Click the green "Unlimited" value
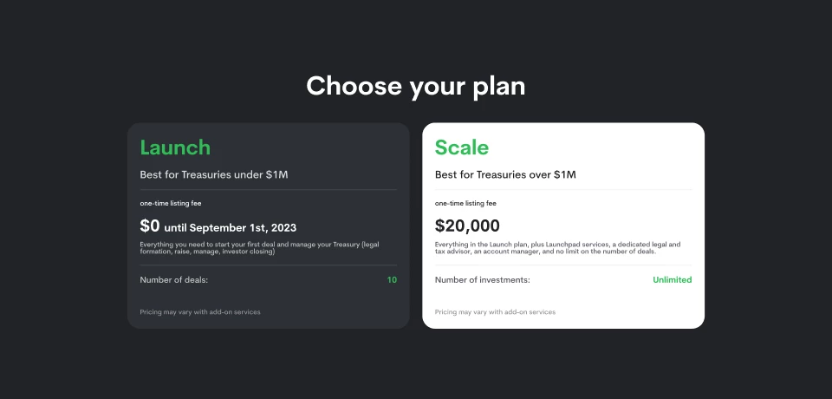This screenshot has height=399, width=832. pos(672,280)
